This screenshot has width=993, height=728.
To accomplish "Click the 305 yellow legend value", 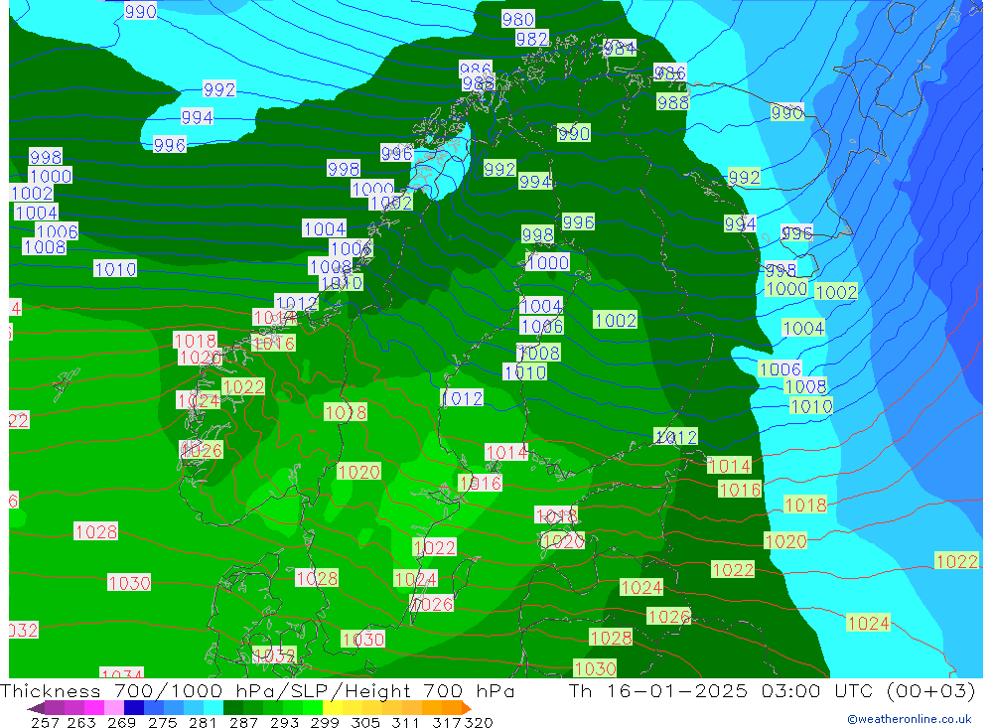I will (x=364, y=722).
